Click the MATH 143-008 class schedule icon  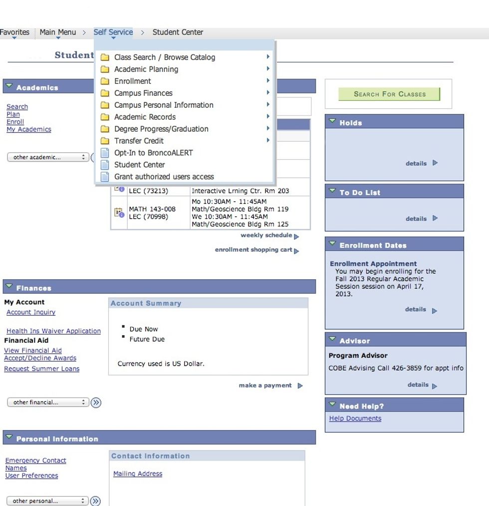(x=119, y=213)
